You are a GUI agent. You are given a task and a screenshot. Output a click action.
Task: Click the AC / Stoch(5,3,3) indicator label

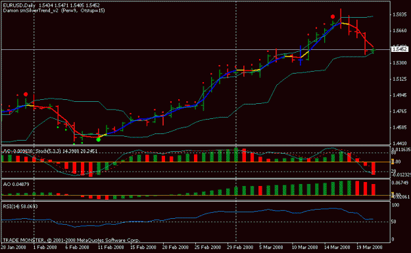(x=50, y=151)
